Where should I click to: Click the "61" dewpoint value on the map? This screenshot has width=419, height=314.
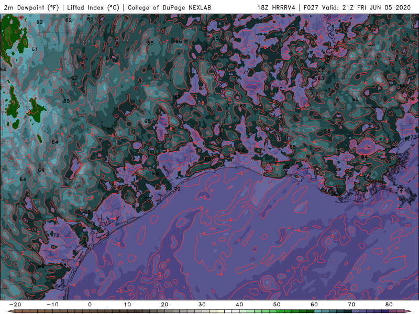coord(35,49)
